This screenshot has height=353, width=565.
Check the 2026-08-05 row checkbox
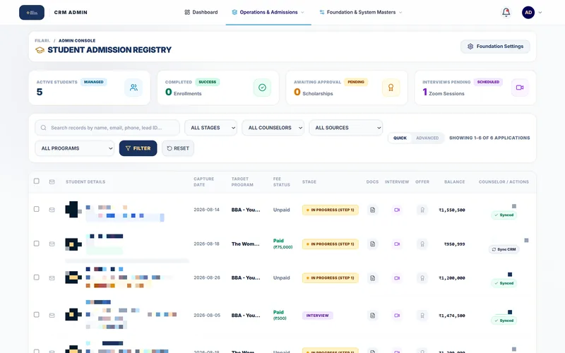tap(37, 314)
